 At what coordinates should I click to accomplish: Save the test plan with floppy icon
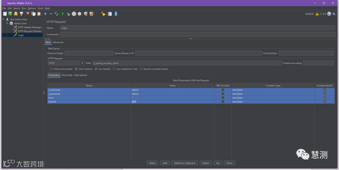21,14
